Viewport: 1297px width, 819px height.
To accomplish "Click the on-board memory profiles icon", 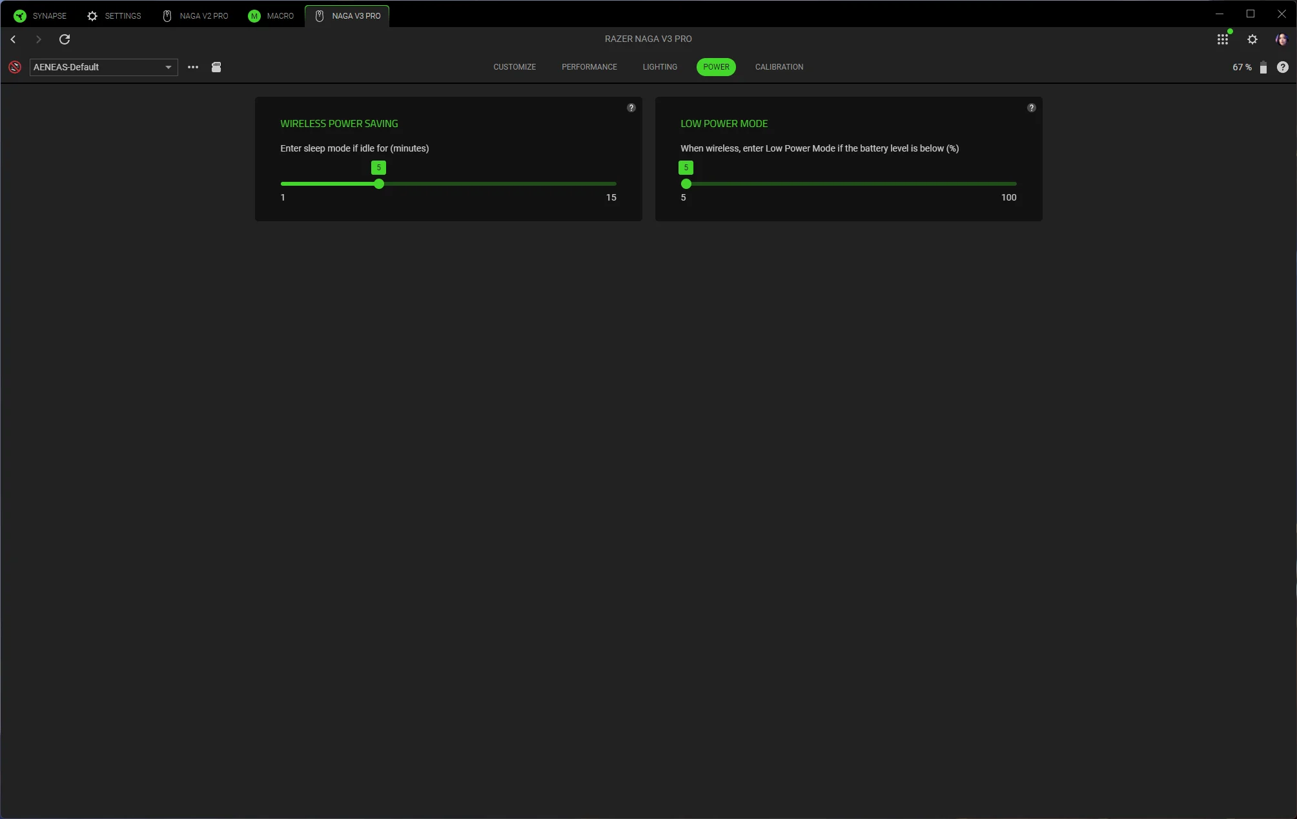I will (x=216, y=67).
